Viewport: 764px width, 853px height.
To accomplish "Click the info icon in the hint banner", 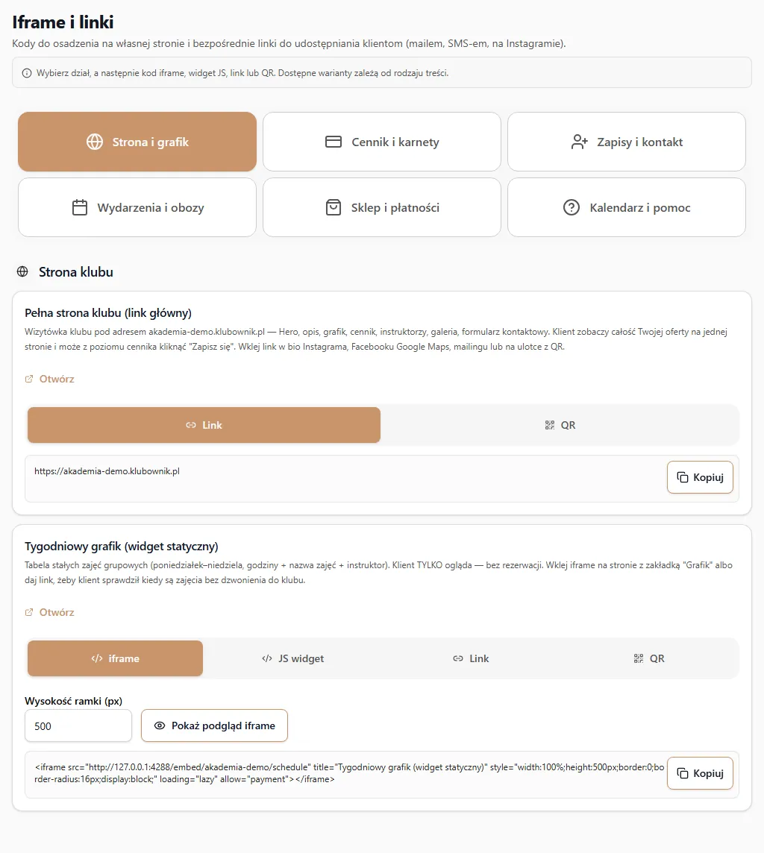I will coord(27,73).
